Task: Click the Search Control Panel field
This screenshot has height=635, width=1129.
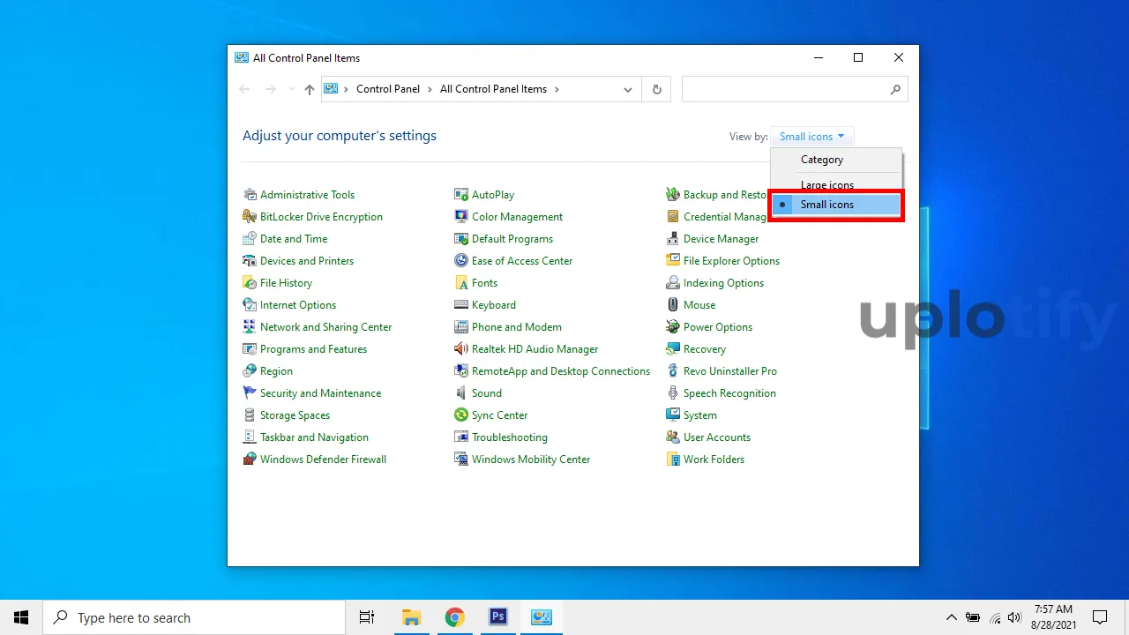Action: pos(795,89)
